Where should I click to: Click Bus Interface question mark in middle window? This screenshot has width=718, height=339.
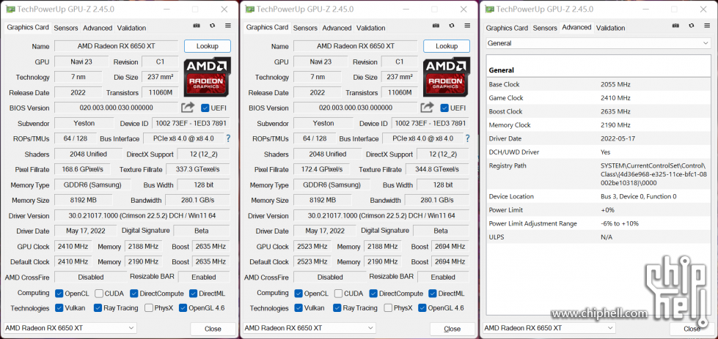pyautogui.click(x=467, y=138)
